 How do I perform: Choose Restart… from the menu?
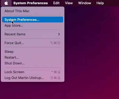click(x=33, y=58)
